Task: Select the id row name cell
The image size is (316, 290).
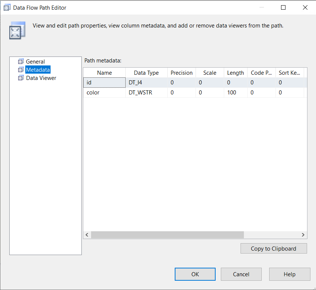Action: coord(104,83)
